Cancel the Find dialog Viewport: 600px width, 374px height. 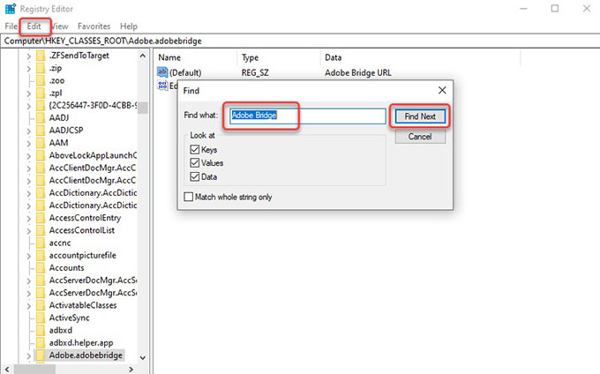[420, 137]
